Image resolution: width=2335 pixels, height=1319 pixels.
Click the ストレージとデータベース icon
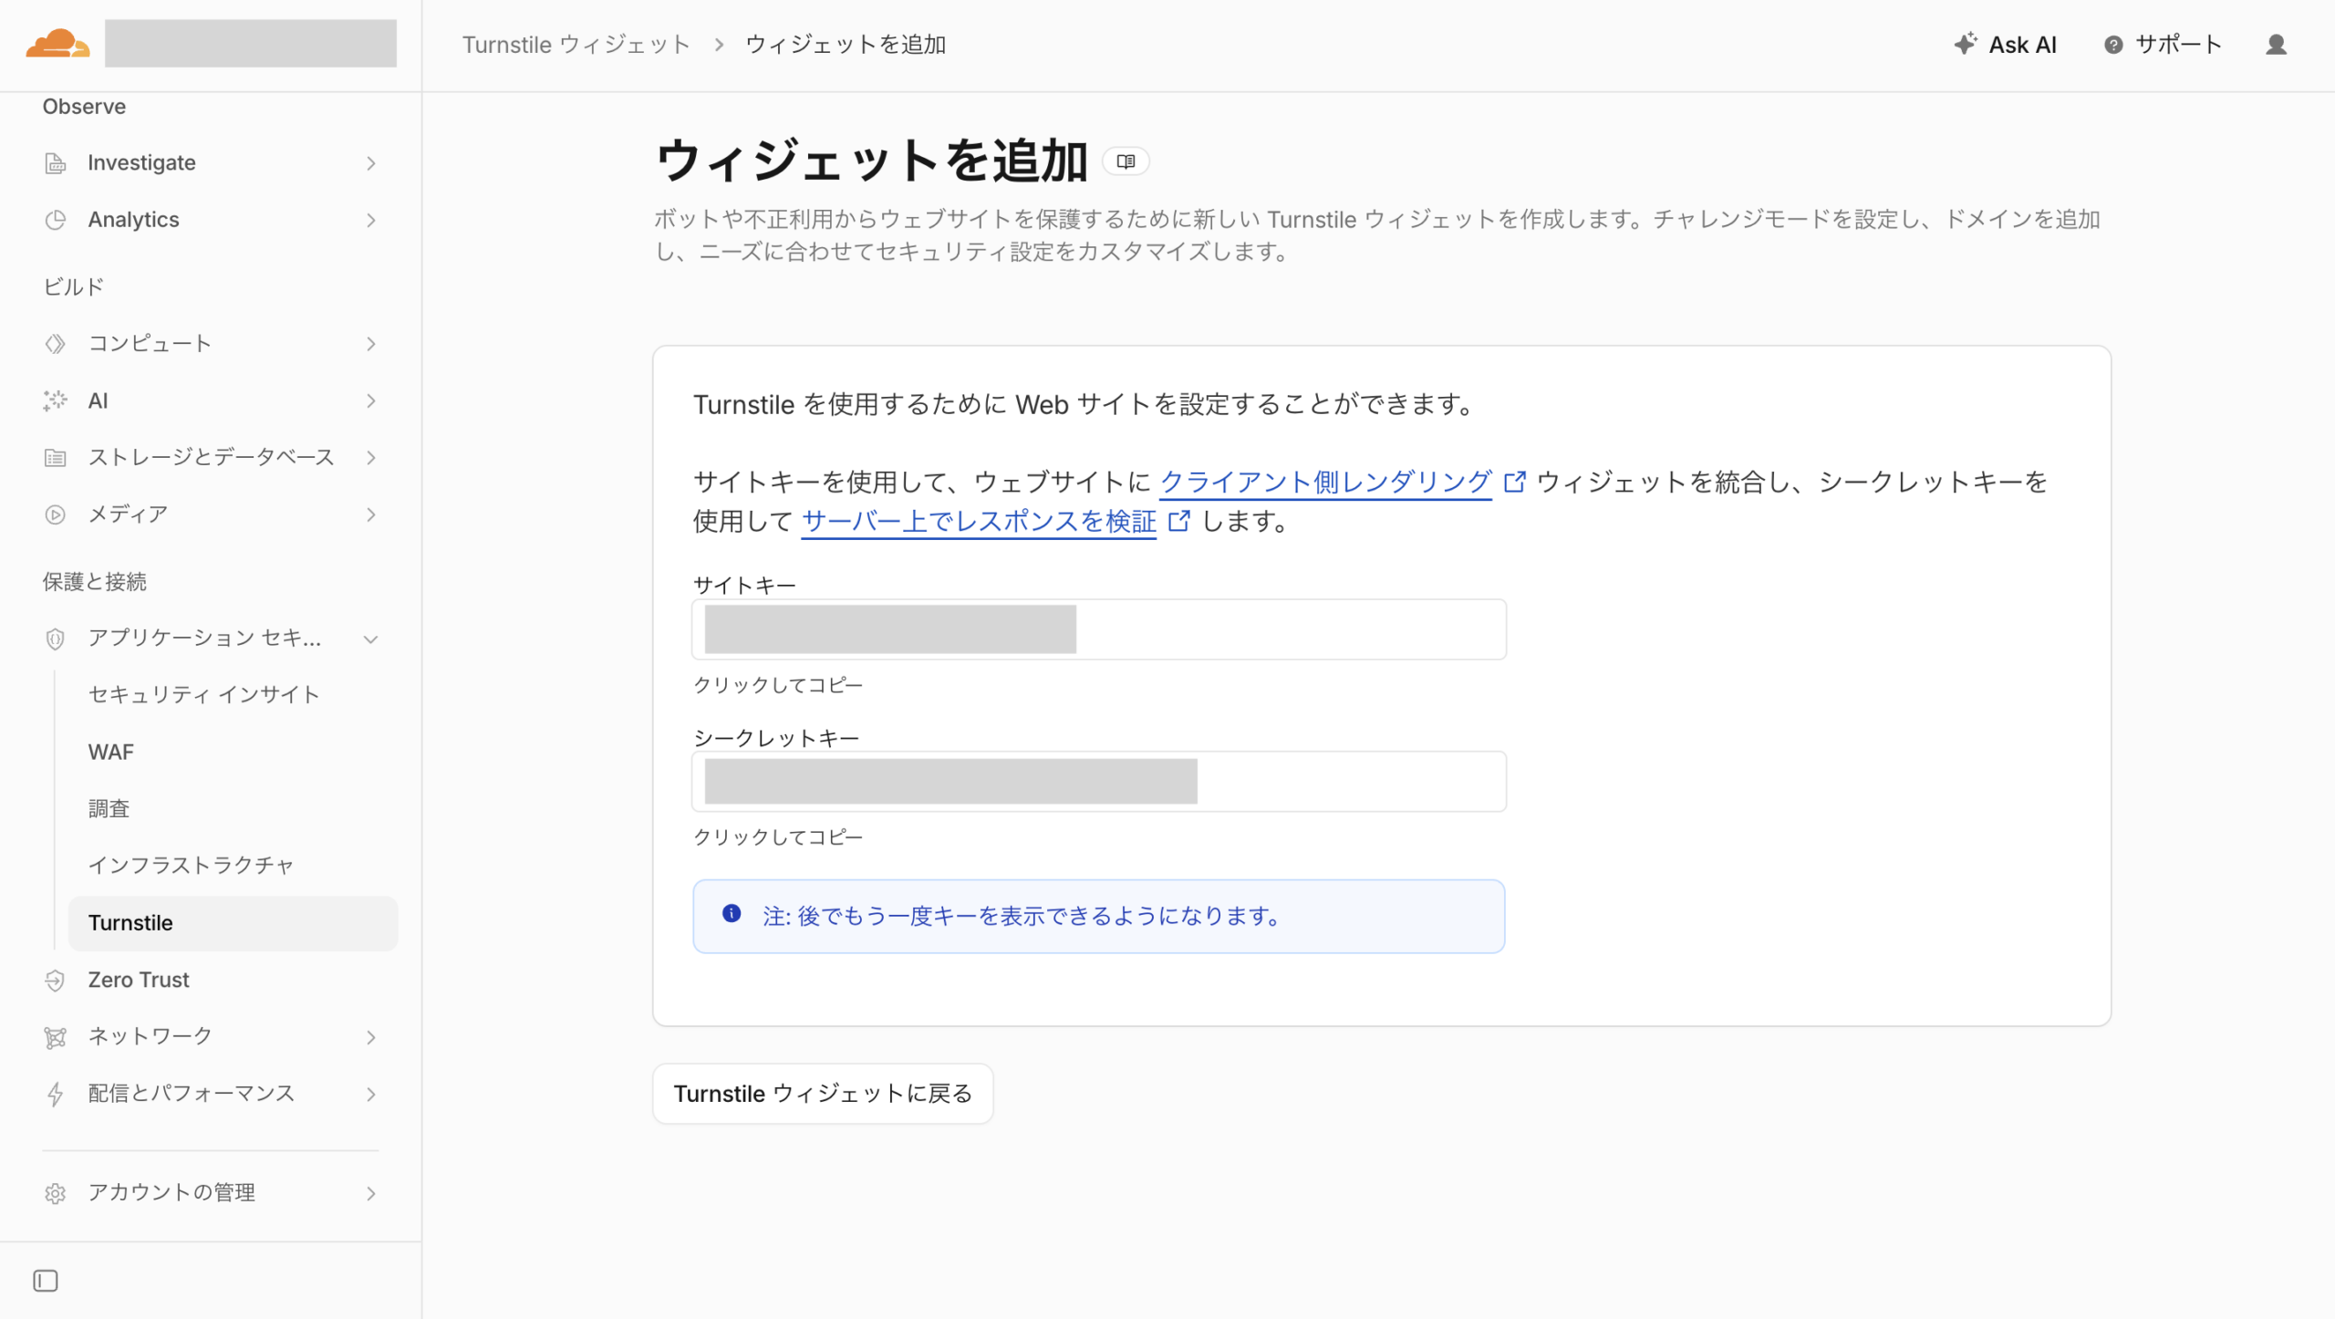point(56,458)
